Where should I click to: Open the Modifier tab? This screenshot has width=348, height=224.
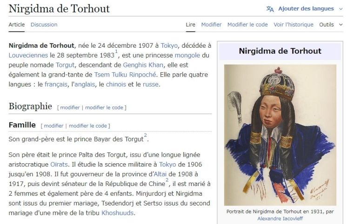click(x=211, y=25)
